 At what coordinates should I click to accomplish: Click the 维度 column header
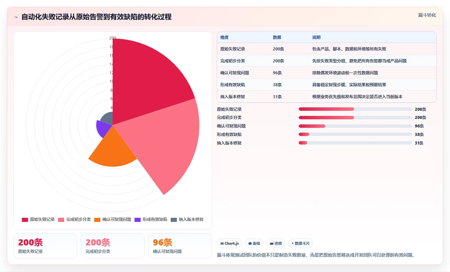click(224, 37)
